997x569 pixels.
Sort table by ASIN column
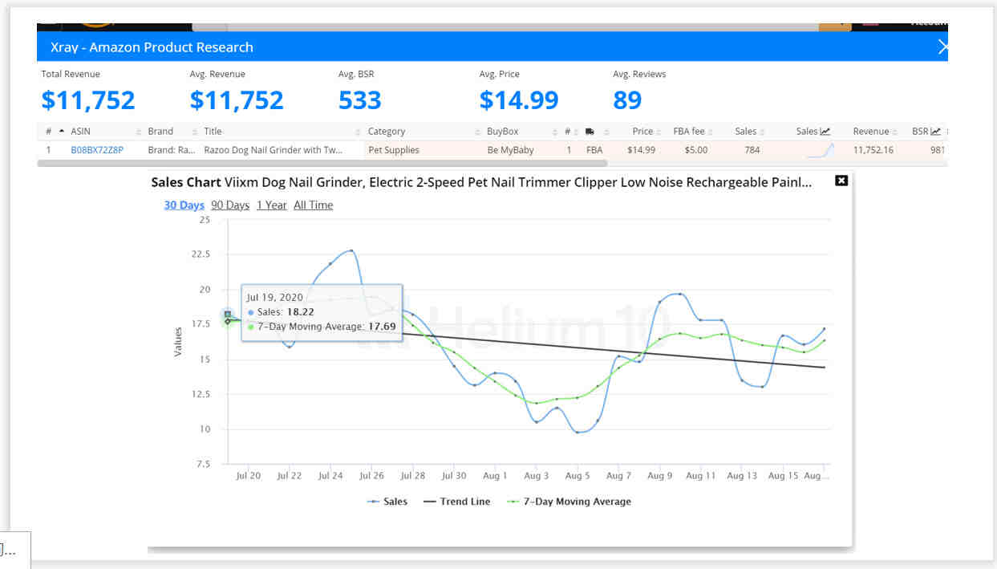click(80, 132)
